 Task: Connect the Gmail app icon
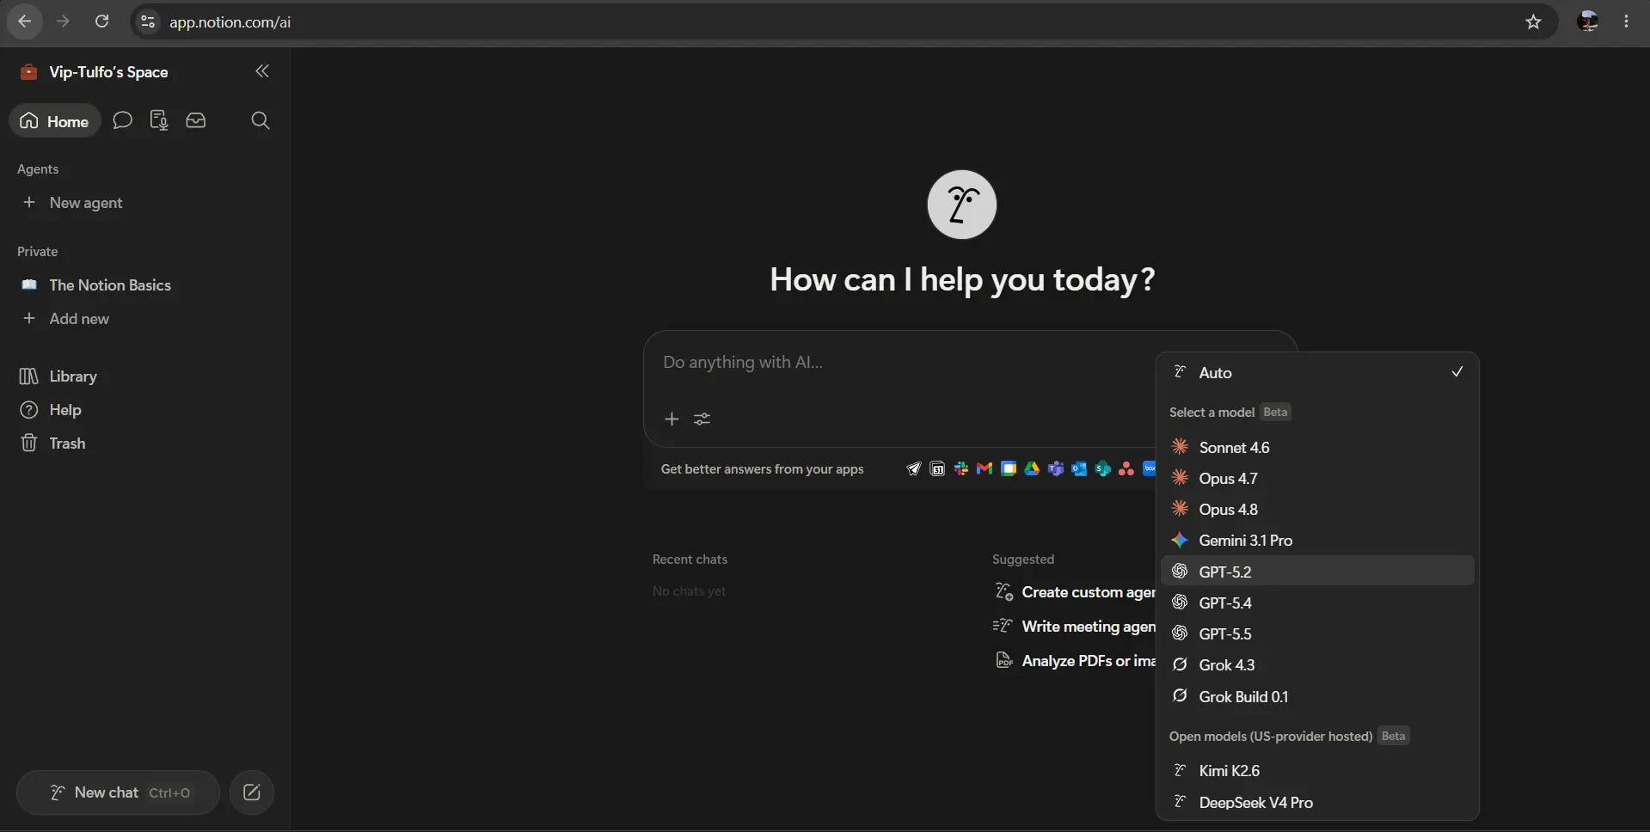pyautogui.click(x=985, y=468)
